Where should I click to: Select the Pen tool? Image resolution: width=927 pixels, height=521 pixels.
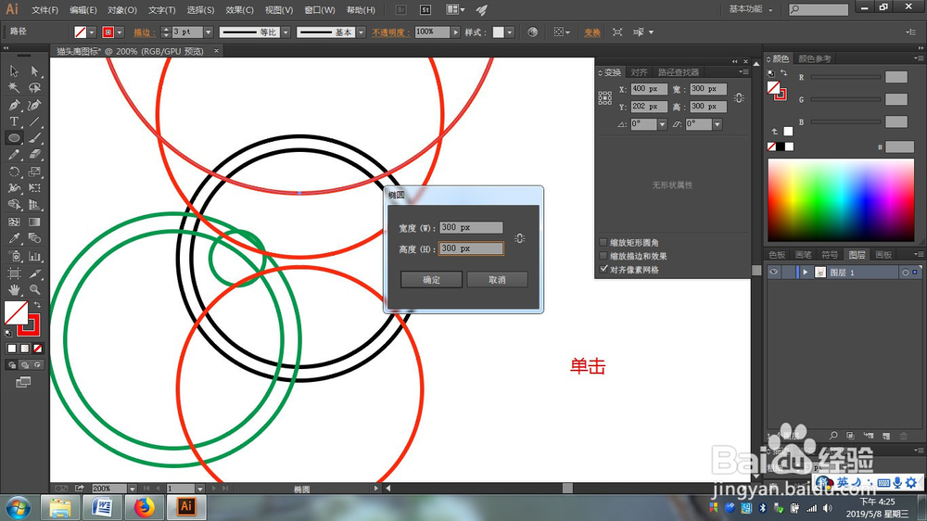click(14, 106)
